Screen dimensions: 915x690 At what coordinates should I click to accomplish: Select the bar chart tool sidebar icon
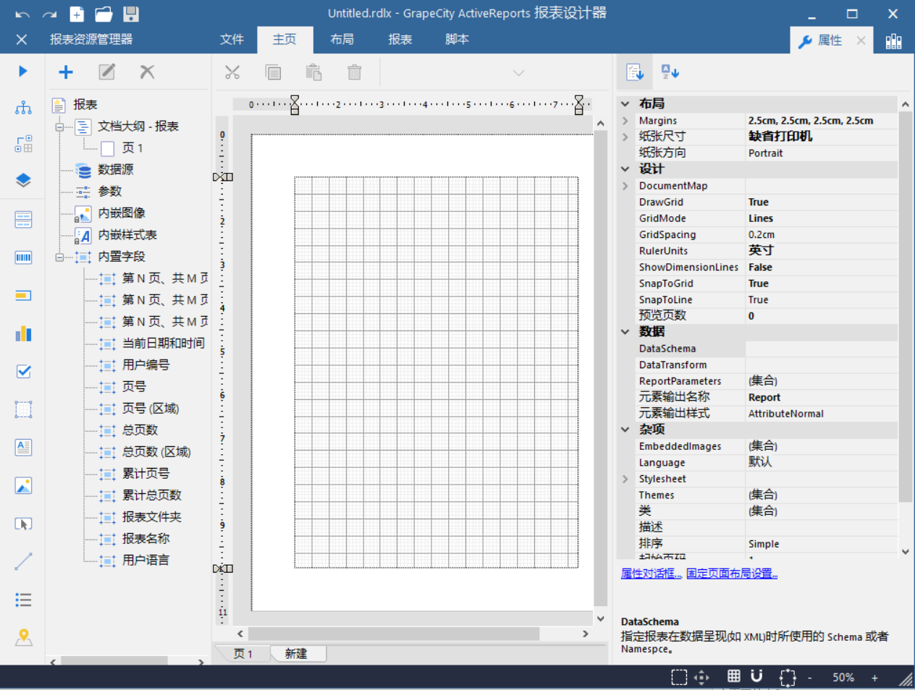(x=23, y=333)
